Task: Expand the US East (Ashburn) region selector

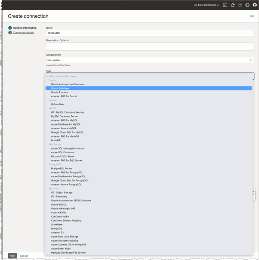Action: 206,5
